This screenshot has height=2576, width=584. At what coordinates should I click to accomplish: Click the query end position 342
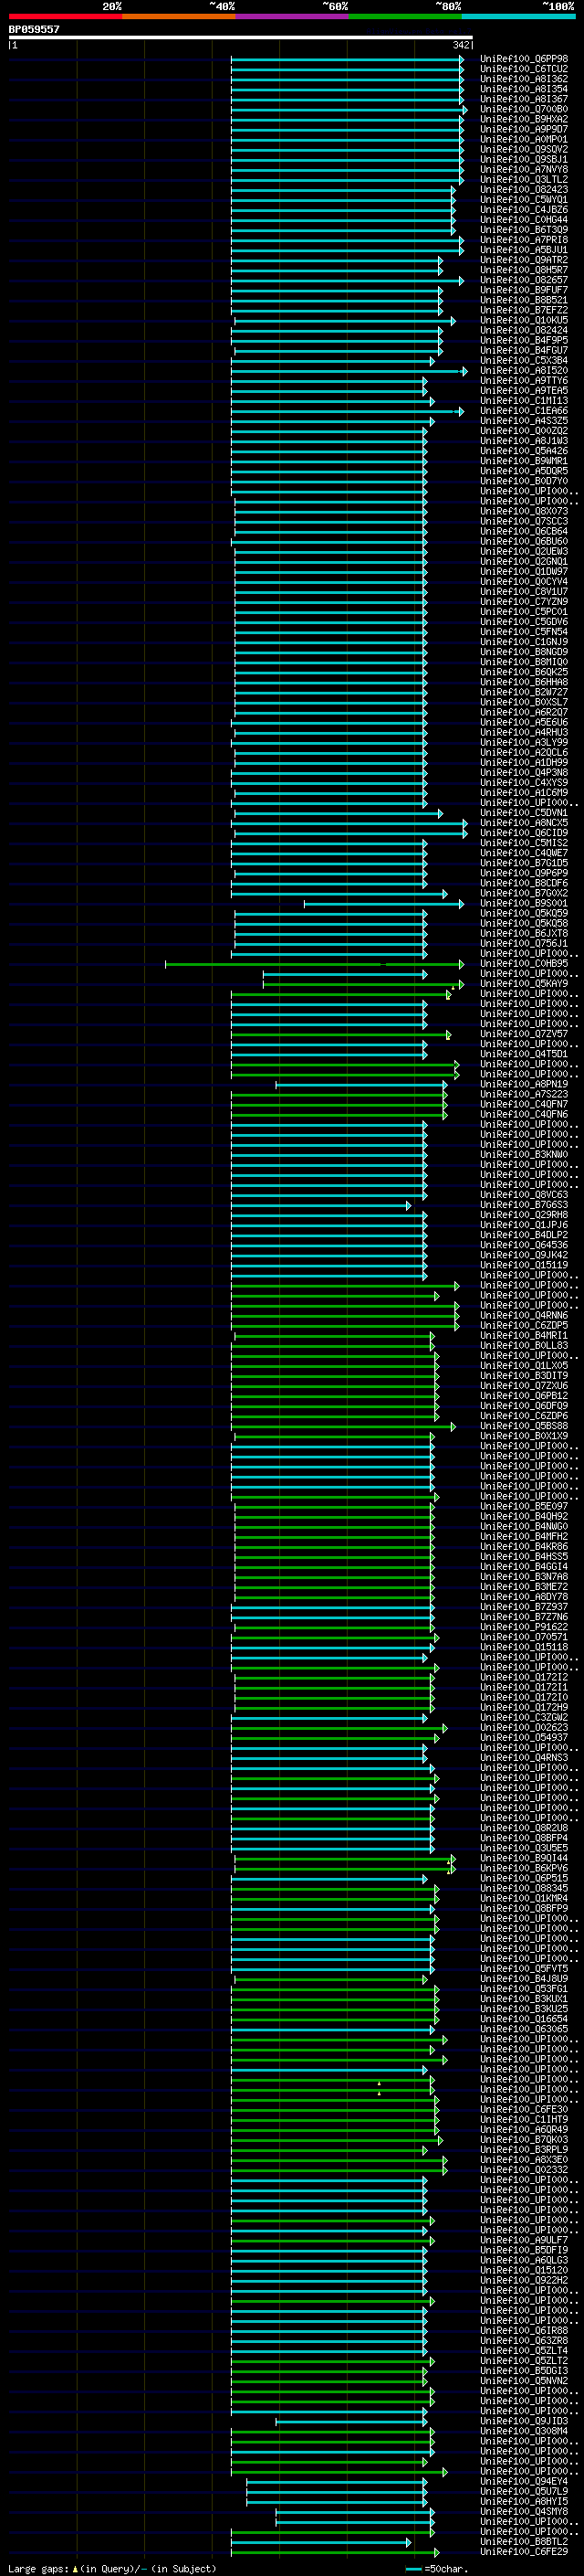pos(460,45)
